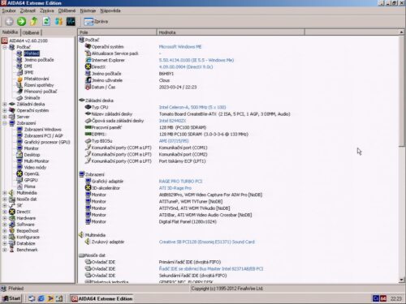Open the Nástroje menu

pyautogui.click(x=88, y=11)
